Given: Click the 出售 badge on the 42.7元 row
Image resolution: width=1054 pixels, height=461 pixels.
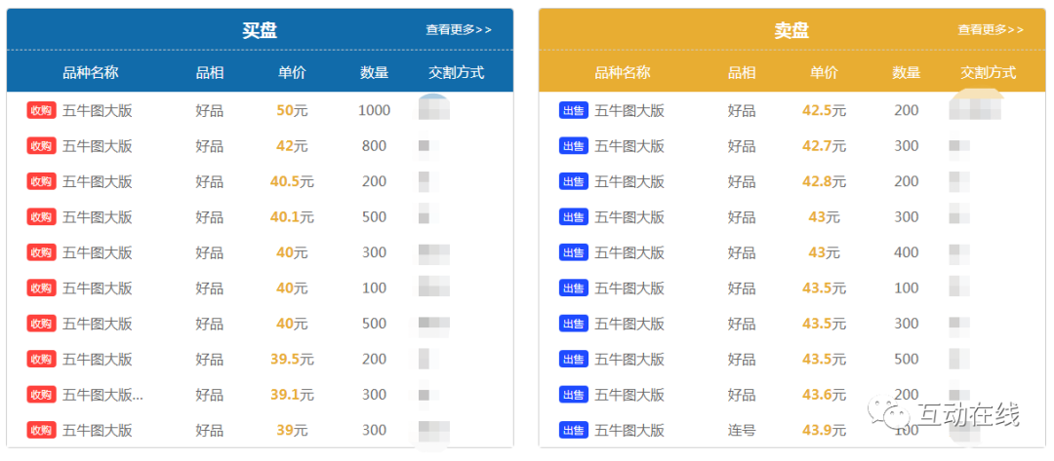Looking at the screenshot, I should (574, 145).
